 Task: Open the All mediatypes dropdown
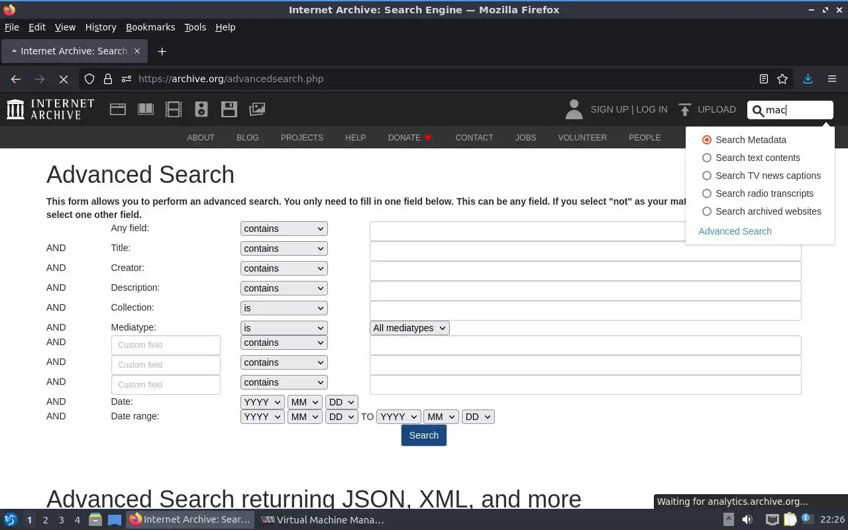[x=409, y=328]
